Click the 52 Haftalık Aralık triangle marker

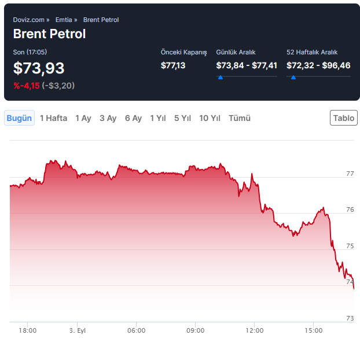coord(293,76)
